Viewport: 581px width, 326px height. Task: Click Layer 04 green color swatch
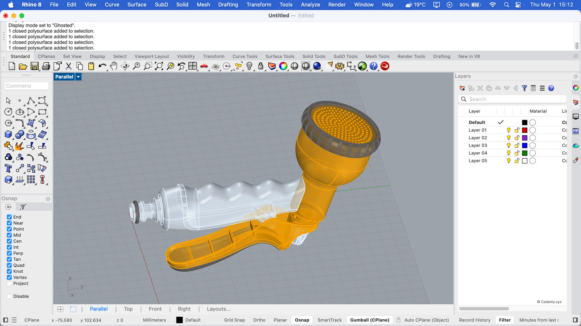click(525, 153)
